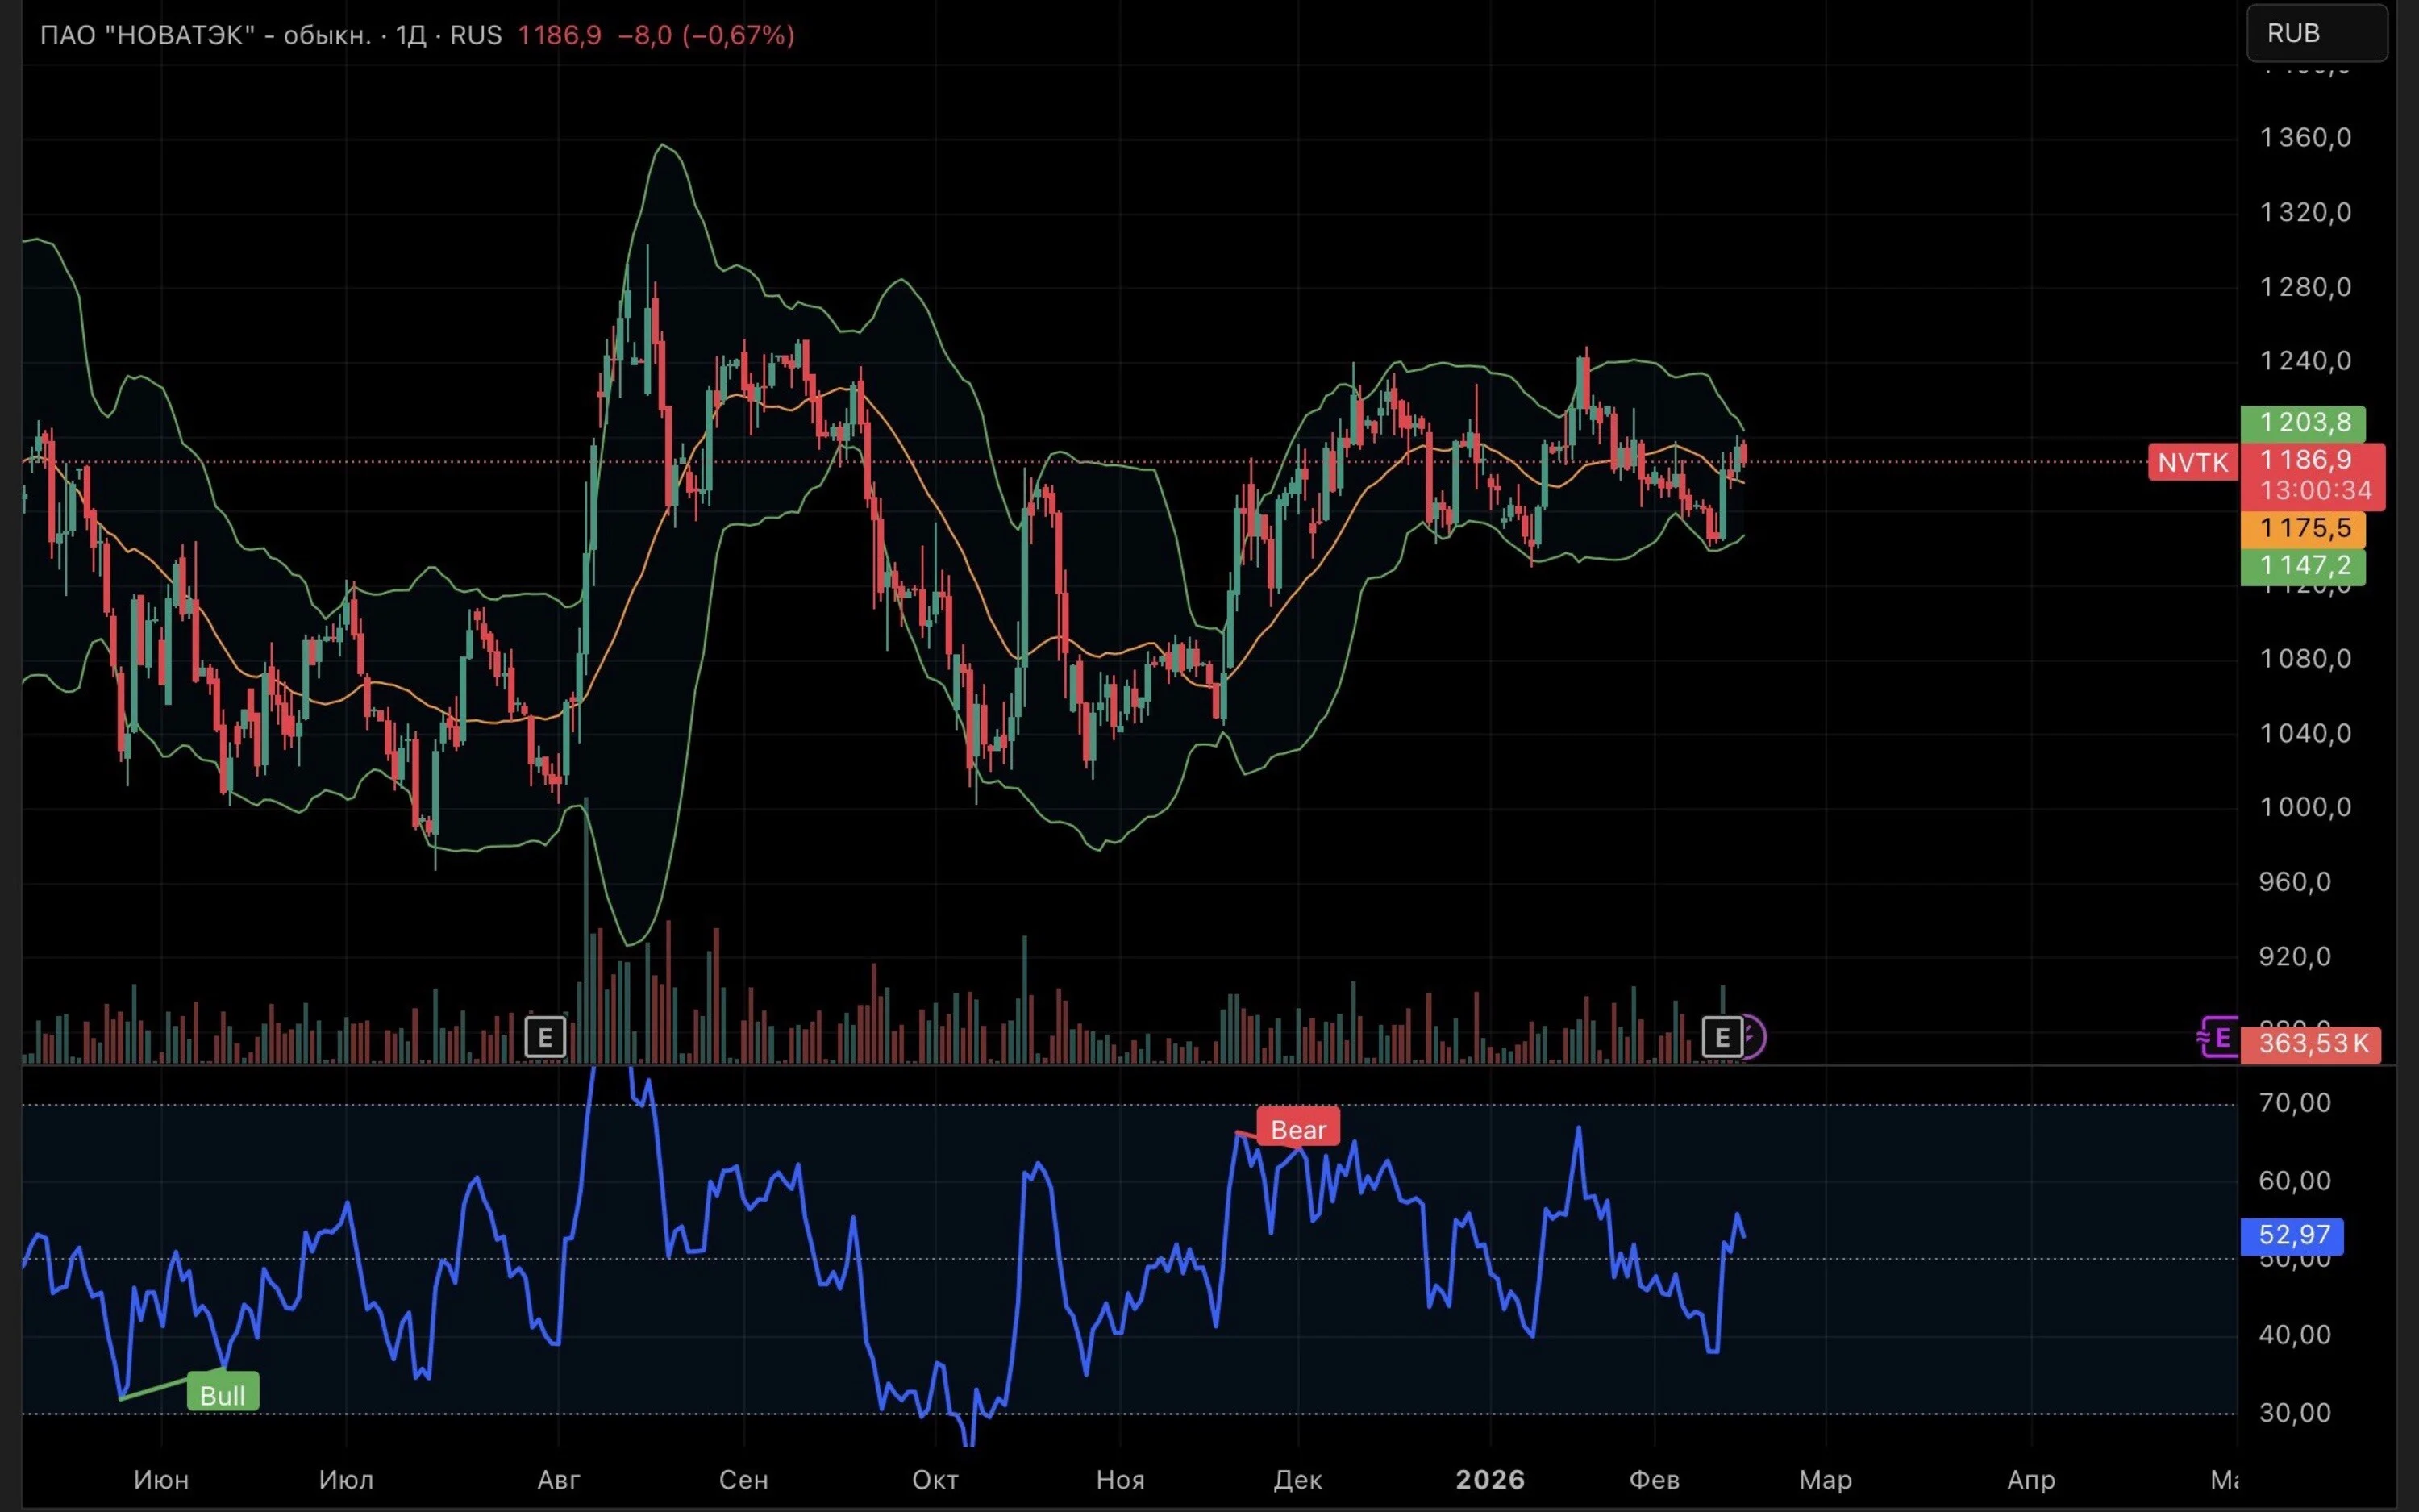Screen dimensions: 2419x1512
Task: Click the RUS exchange label
Action: (x=476, y=35)
